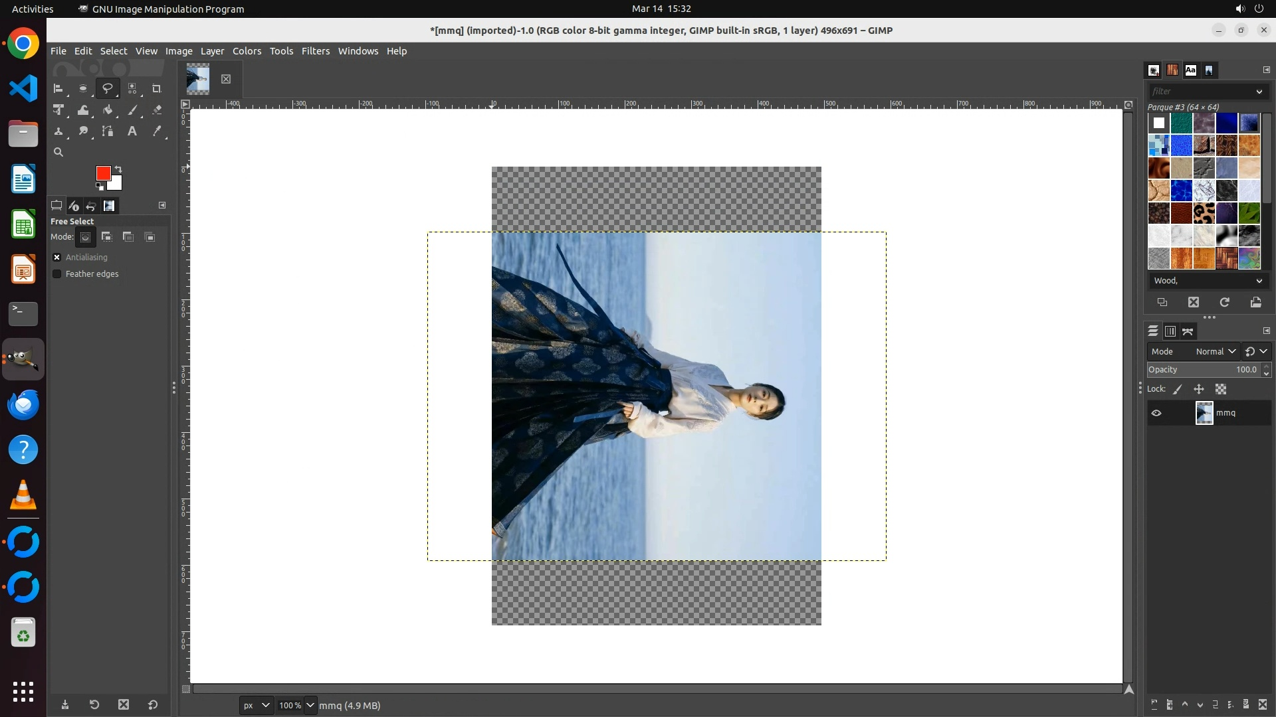Click the image tab thumbnail
The width and height of the screenshot is (1276, 717).
(198, 79)
